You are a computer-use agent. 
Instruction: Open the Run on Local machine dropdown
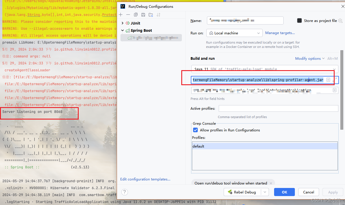234,33
